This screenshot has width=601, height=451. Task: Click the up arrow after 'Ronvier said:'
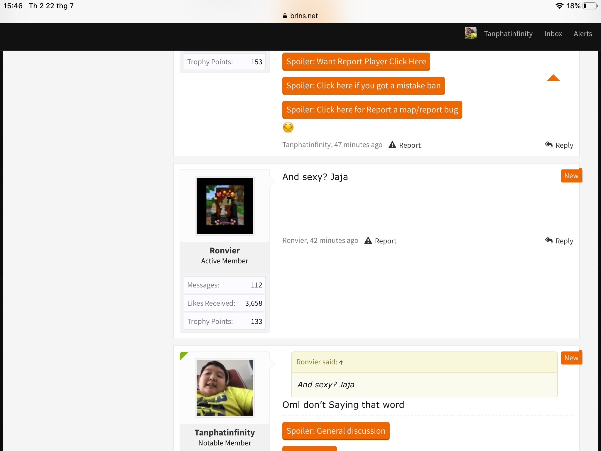coord(341,362)
